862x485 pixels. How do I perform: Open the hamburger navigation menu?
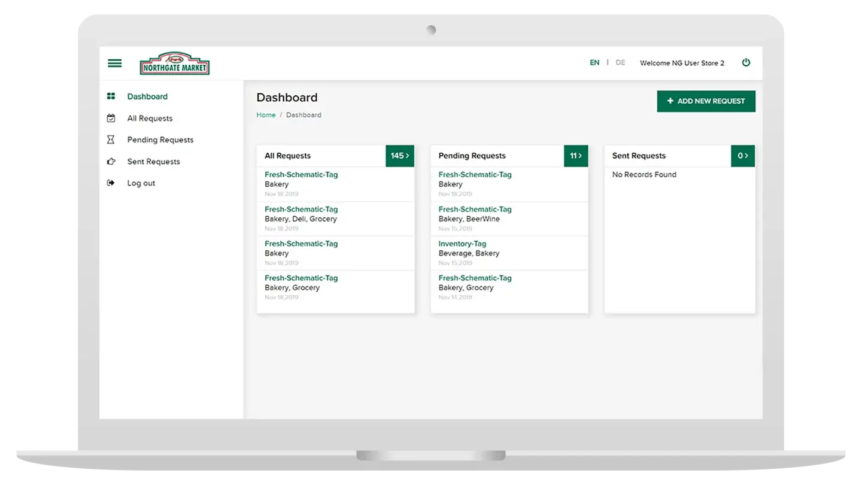(114, 63)
